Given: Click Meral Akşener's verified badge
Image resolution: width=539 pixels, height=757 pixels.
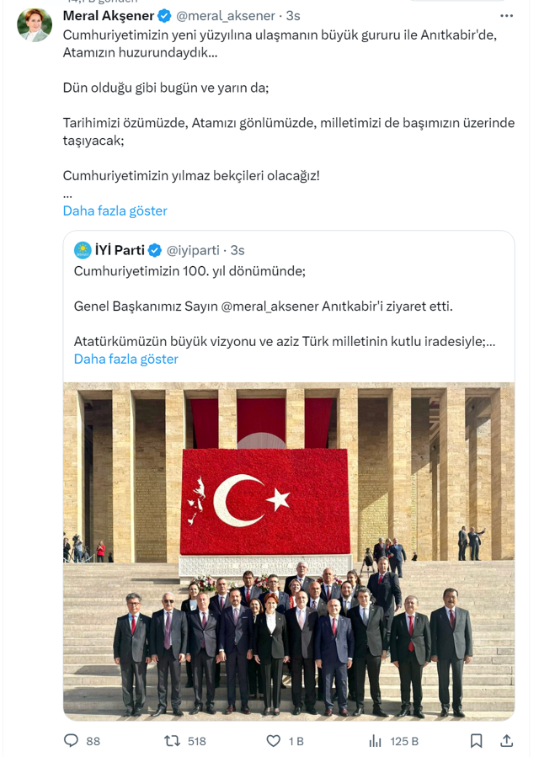Looking at the screenshot, I should point(164,15).
